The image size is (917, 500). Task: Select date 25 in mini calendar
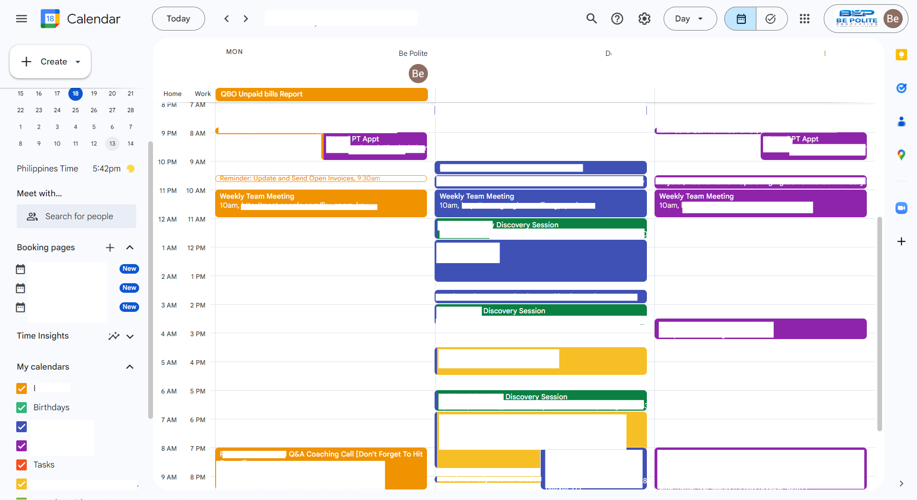click(x=76, y=110)
